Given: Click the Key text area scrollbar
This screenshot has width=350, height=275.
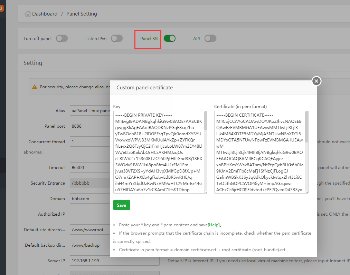Looking at the screenshot, I should point(206,121).
